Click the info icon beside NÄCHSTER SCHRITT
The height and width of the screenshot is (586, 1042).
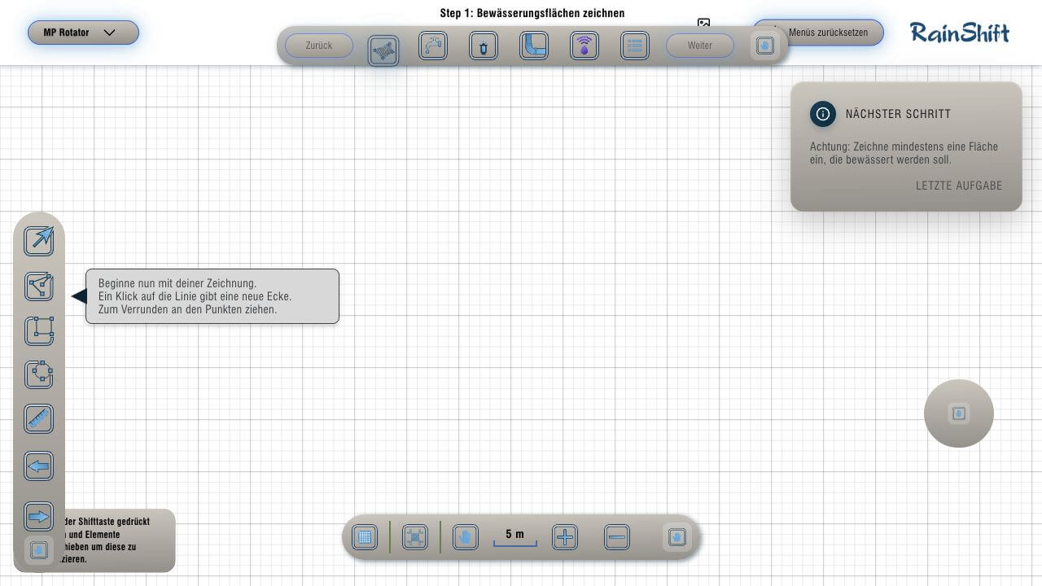point(823,114)
